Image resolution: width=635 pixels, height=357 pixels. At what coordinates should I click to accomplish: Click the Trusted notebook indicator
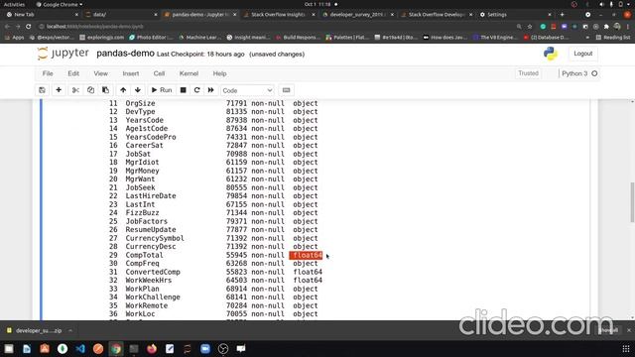[x=528, y=73]
